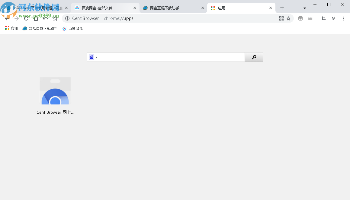The width and height of the screenshot is (350, 200).
Task: Collapse extensions with double chevron toggle
Action: (333, 18)
